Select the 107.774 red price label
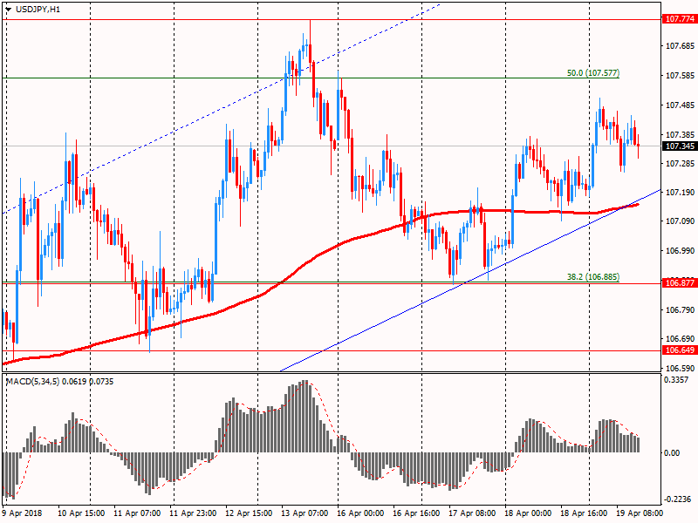The height and width of the screenshot is (523, 698). pos(680,19)
